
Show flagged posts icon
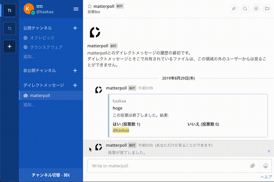click(x=267, y=9)
